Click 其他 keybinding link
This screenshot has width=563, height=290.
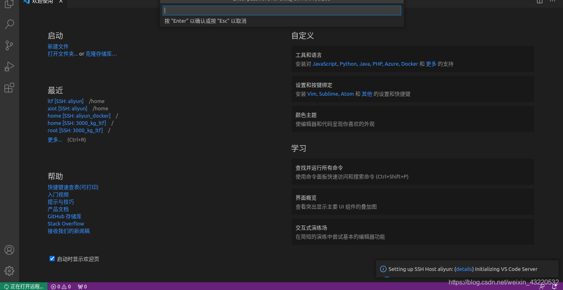[367, 94]
